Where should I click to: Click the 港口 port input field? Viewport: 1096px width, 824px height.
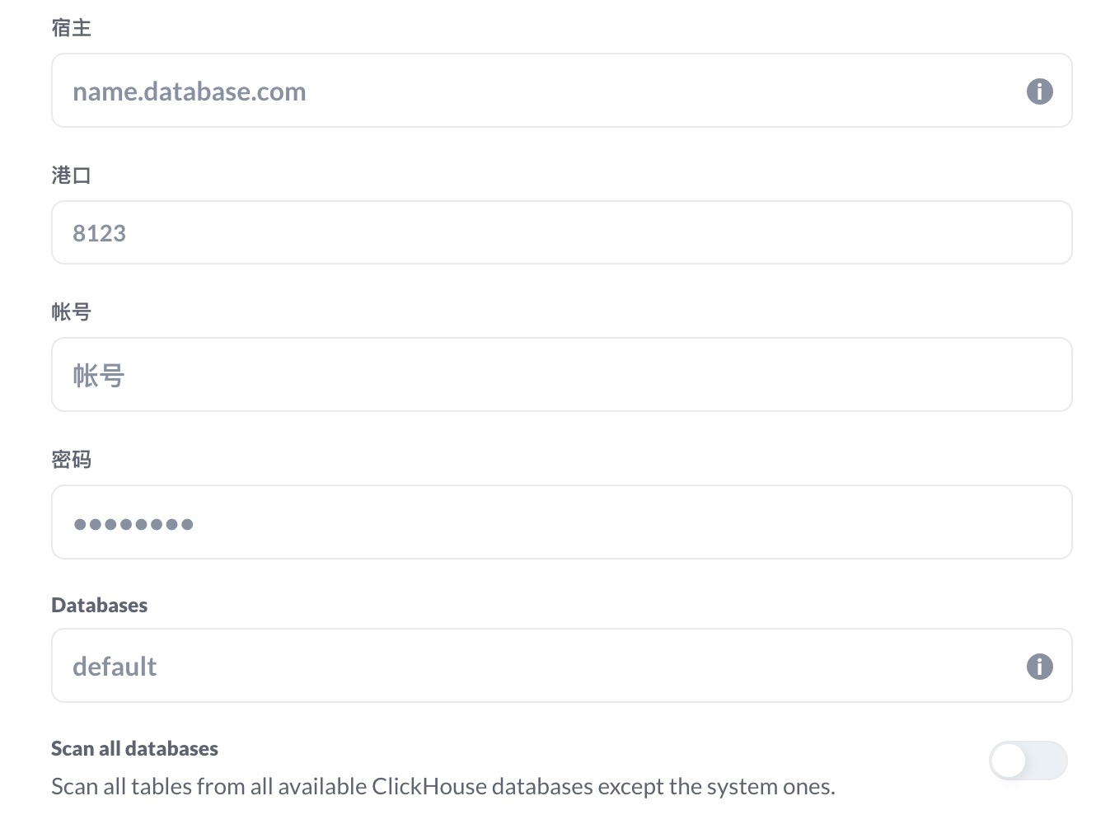[561, 232]
